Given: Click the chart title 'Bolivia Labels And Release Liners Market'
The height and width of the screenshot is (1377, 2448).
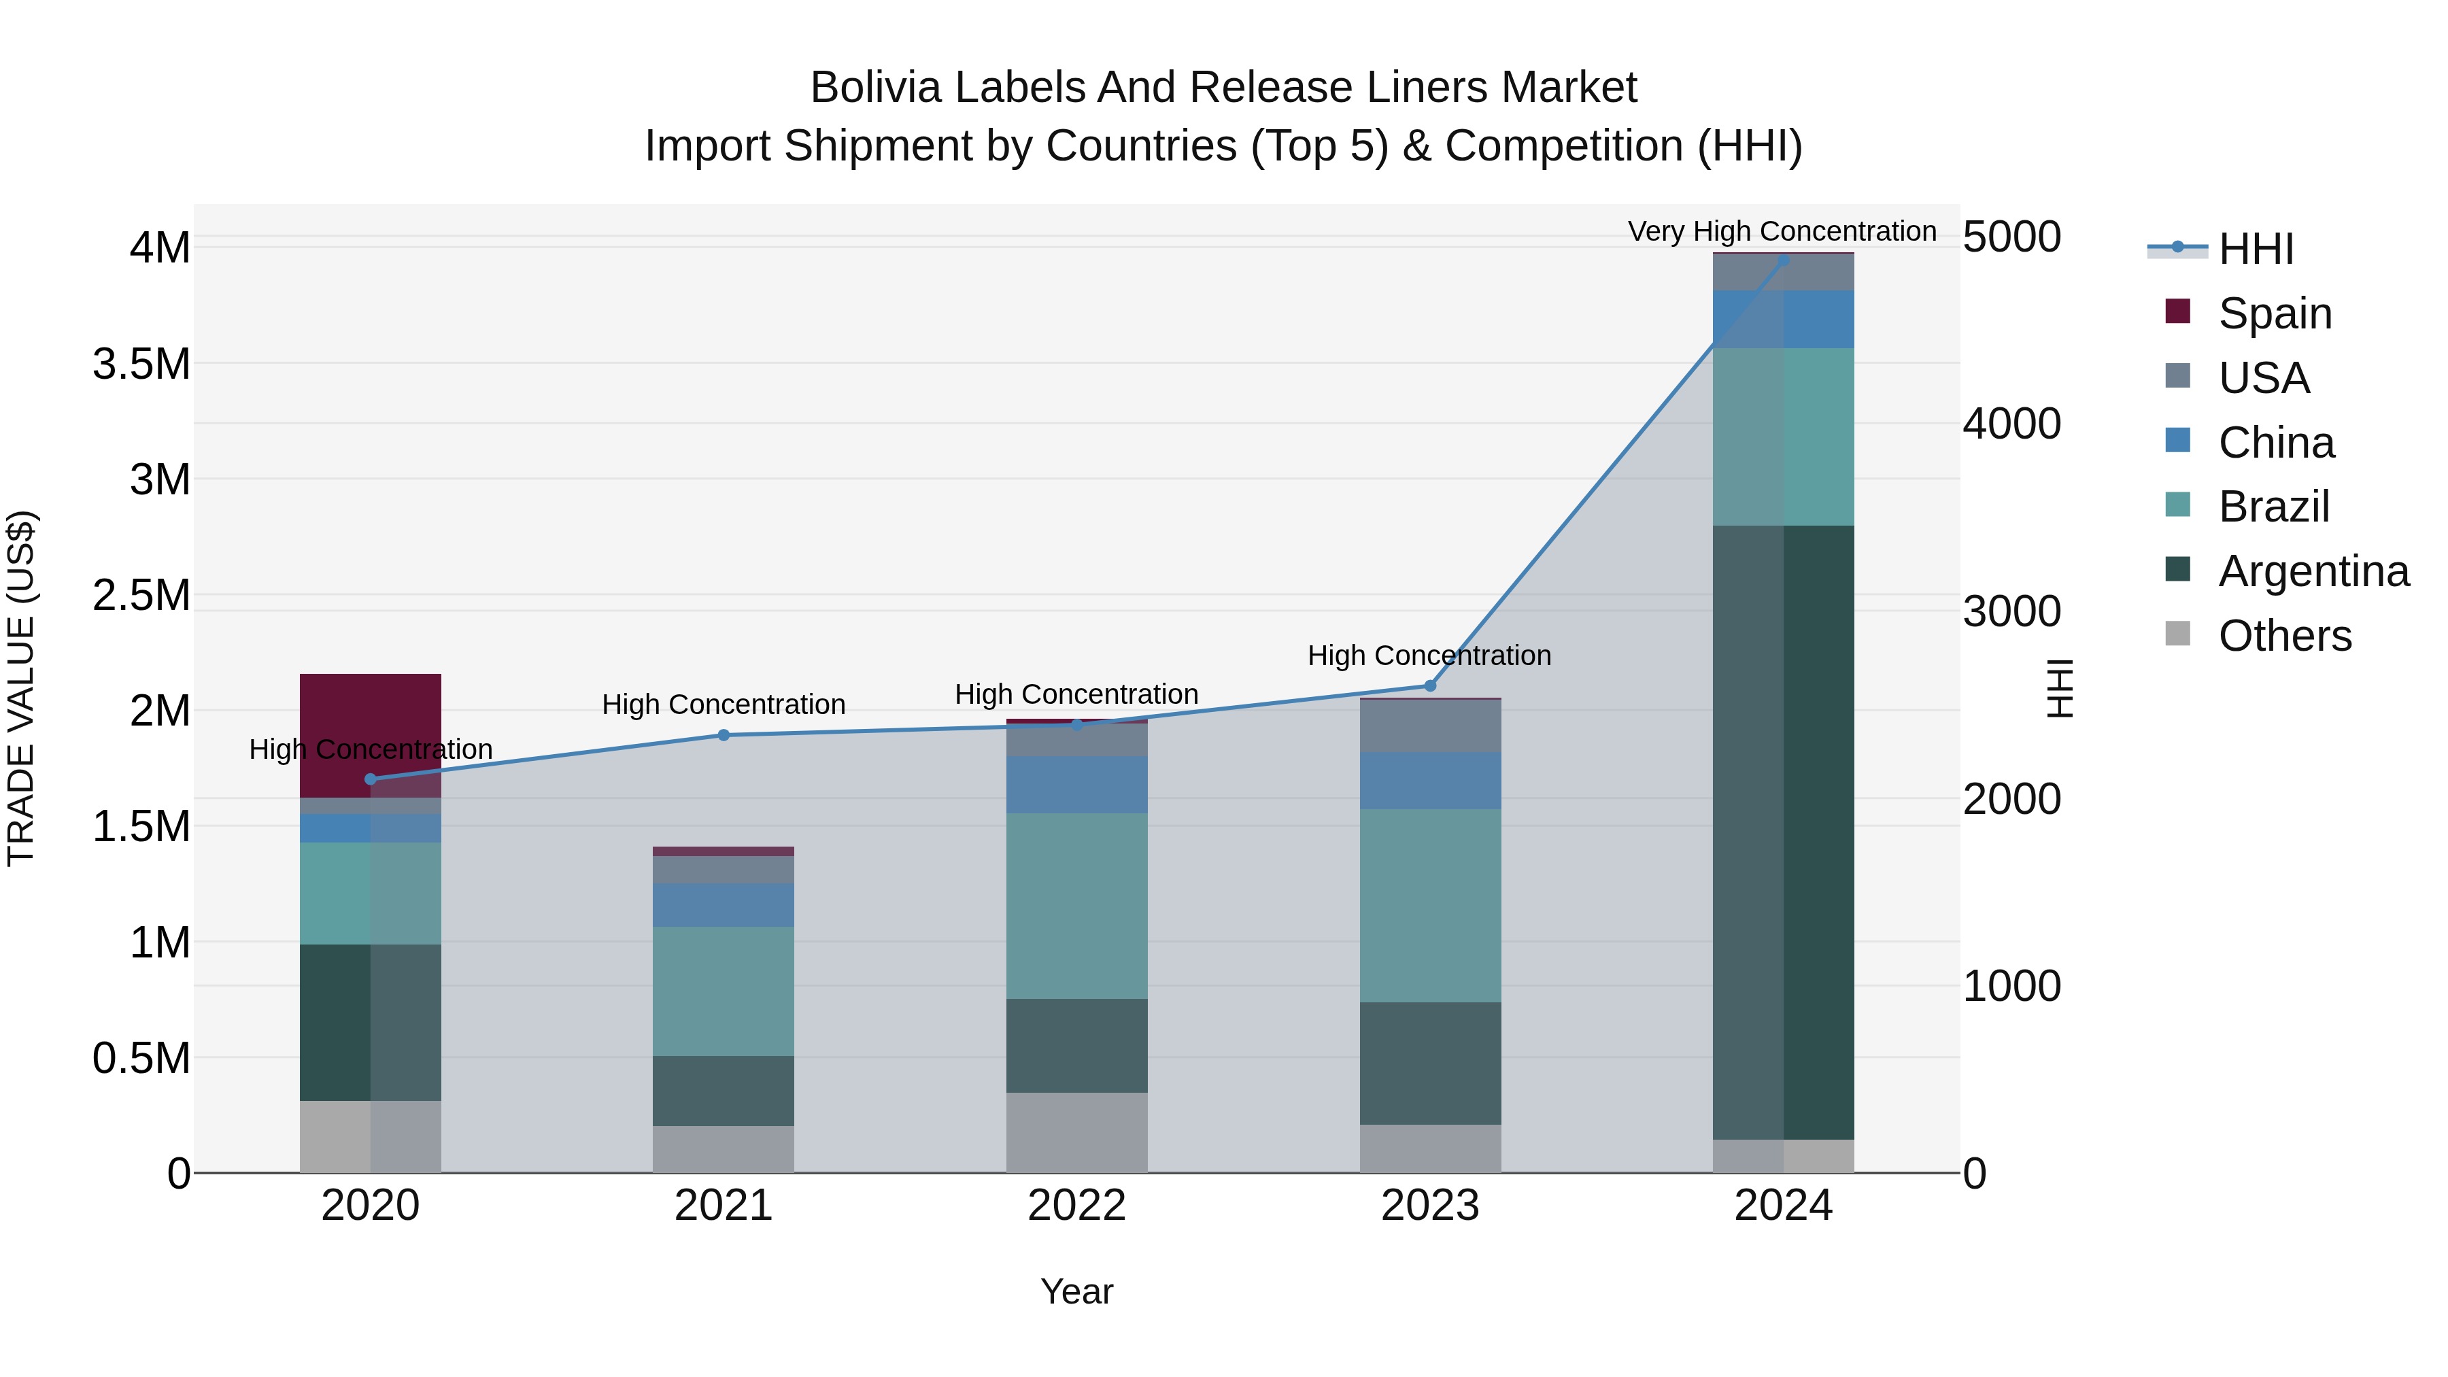Looking at the screenshot, I should tap(1224, 88).
